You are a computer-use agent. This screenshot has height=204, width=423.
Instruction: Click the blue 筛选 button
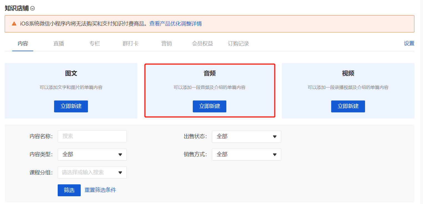pyautogui.click(x=69, y=190)
